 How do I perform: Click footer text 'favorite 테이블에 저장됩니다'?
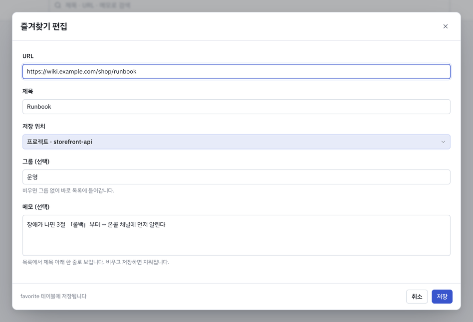[x=53, y=297]
